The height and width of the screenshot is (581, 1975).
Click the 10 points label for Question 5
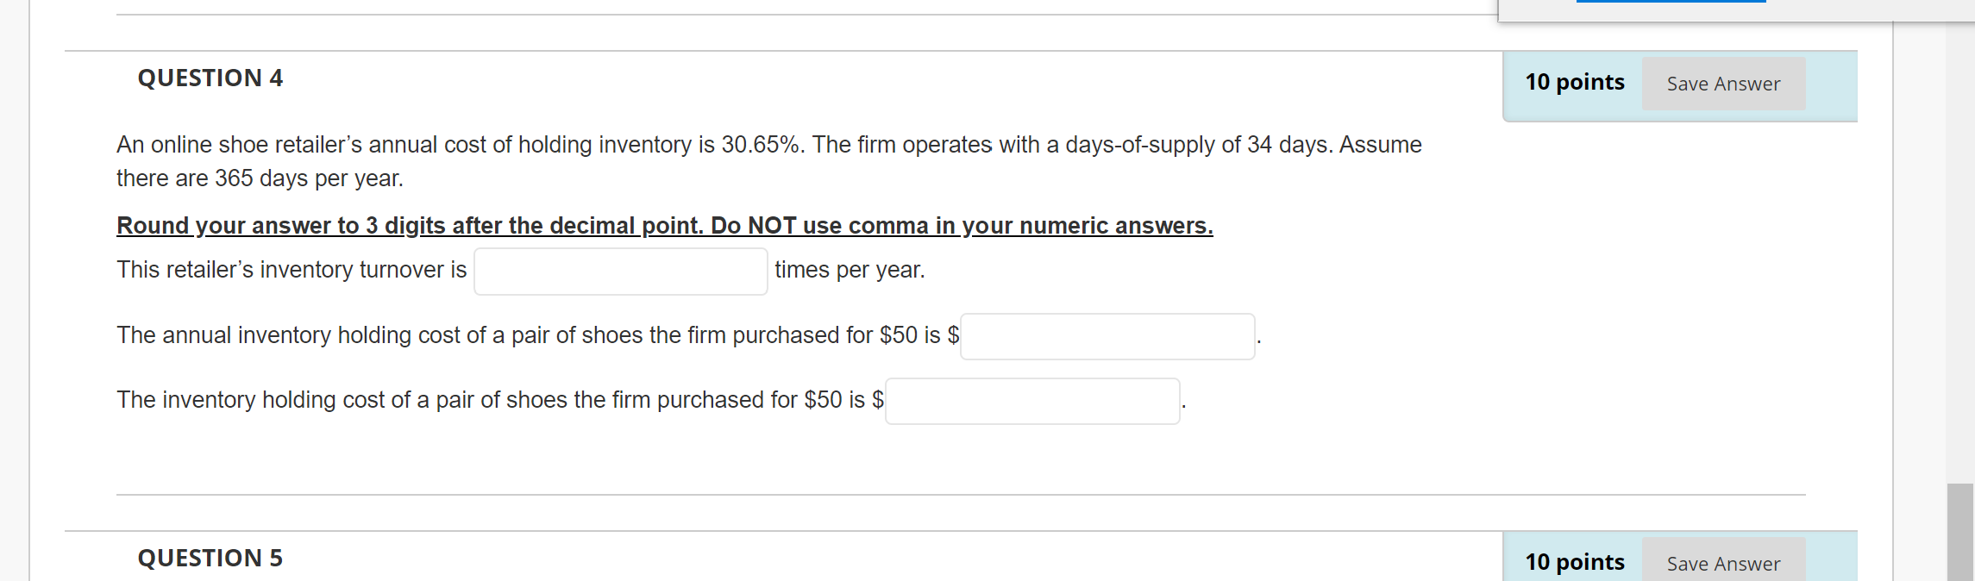coord(1573,561)
